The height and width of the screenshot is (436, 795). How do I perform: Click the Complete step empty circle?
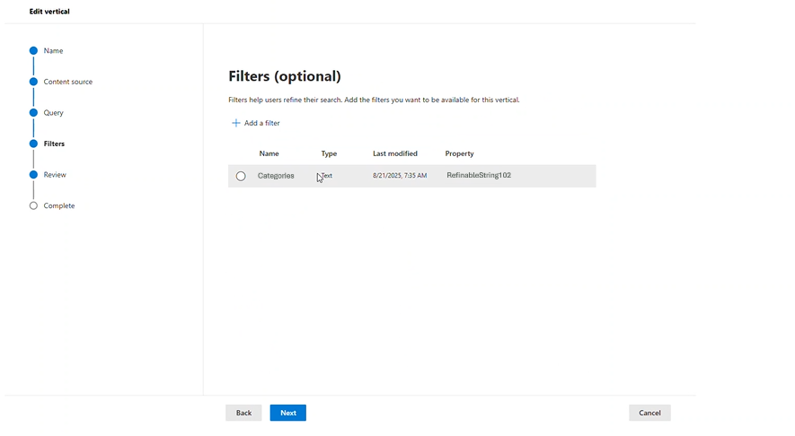(33, 205)
